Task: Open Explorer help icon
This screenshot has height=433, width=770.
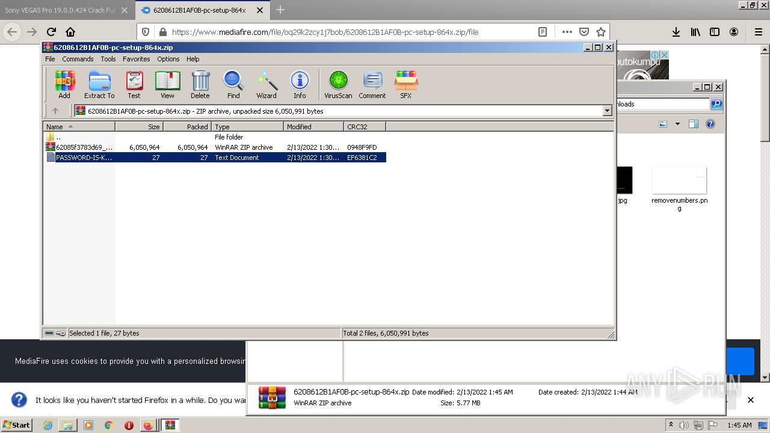Action: 710,124
